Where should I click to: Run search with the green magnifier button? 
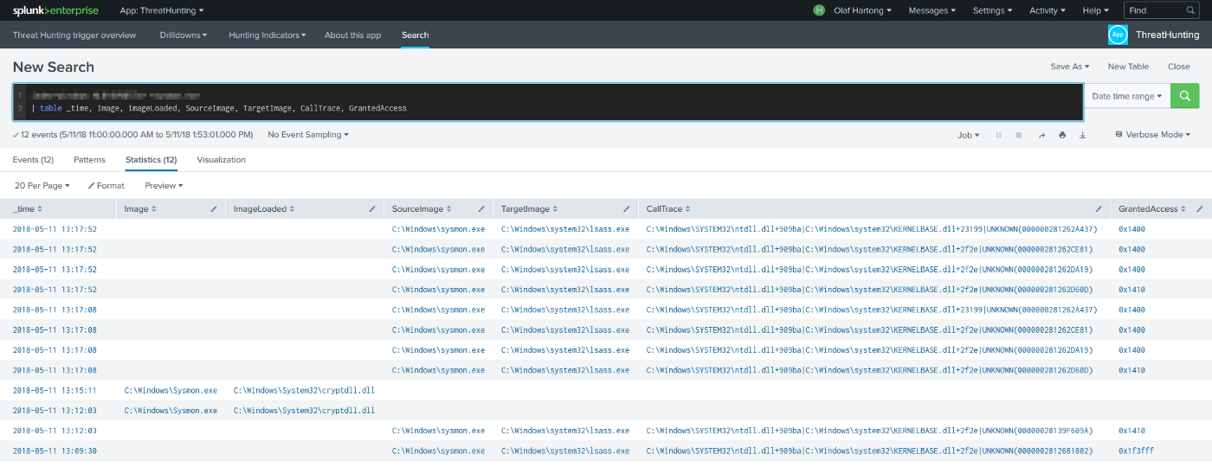(x=1184, y=96)
